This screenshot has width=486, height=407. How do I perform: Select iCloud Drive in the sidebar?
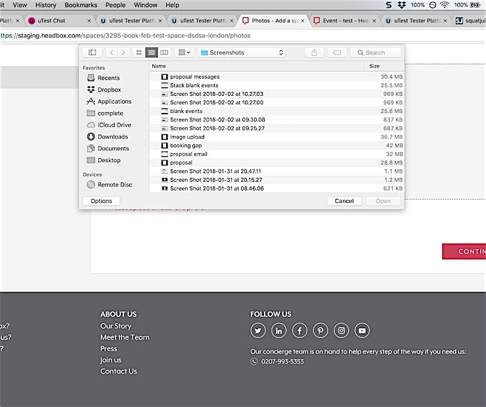click(x=114, y=125)
